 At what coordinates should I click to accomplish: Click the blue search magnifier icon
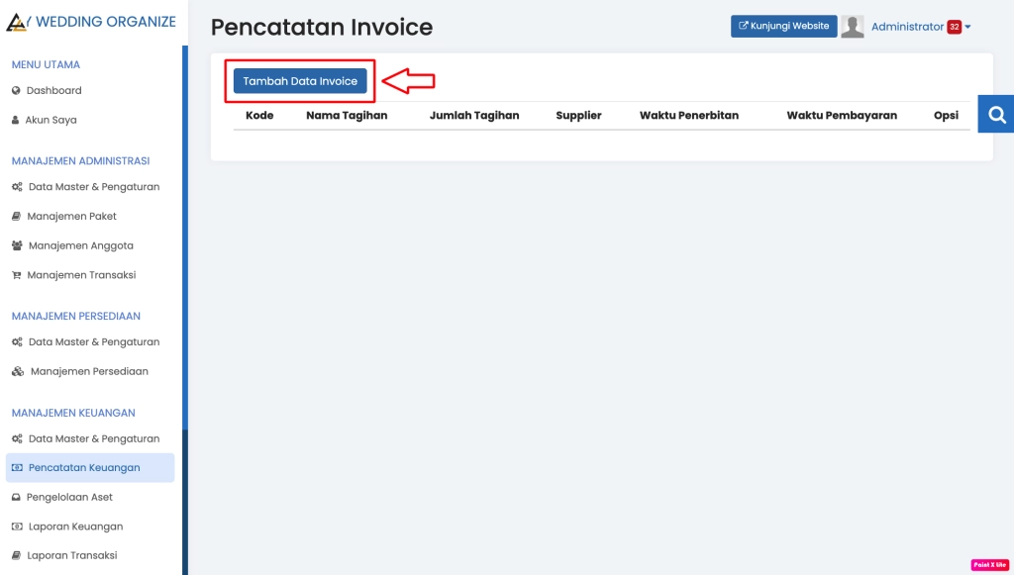[996, 115]
